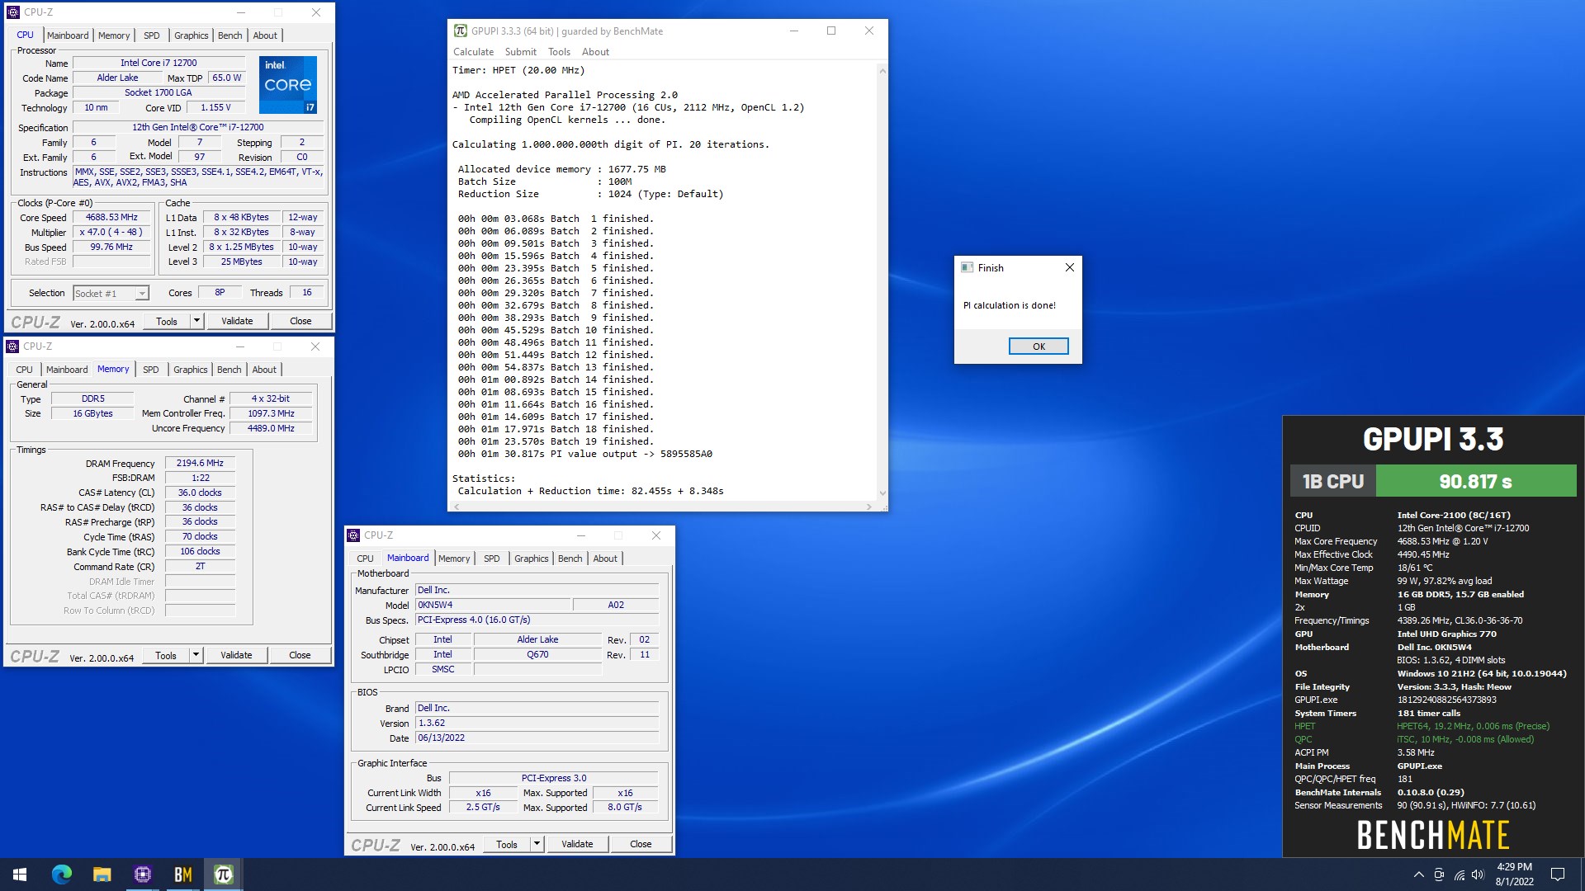The width and height of the screenshot is (1585, 891).
Task: Click the system tray meet now icon
Action: (1439, 874)
